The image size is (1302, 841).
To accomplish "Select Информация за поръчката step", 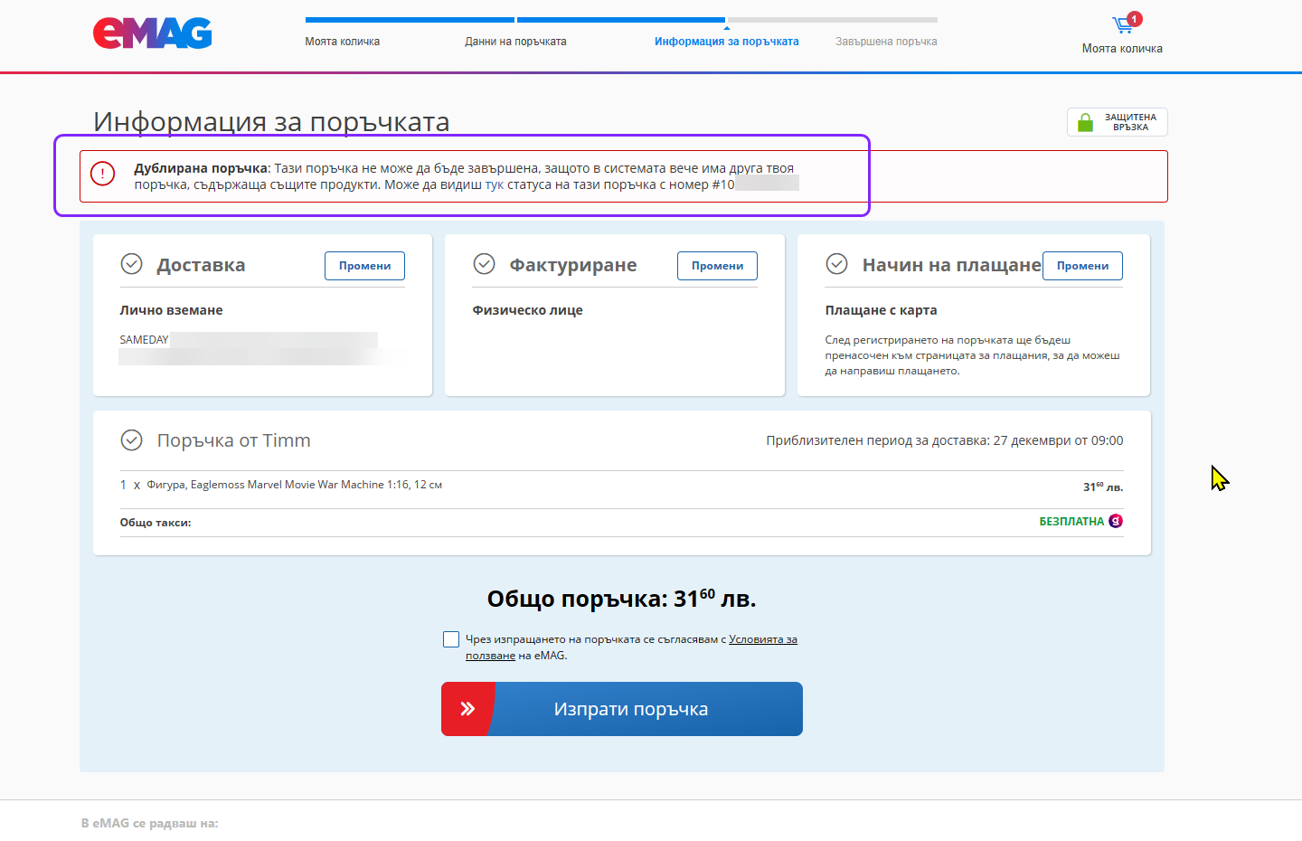I will coord(726,42).
